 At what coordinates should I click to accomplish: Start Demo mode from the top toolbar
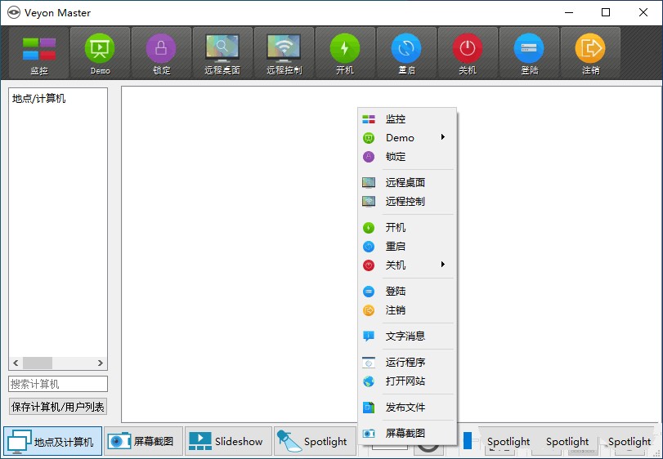(101, 53)
